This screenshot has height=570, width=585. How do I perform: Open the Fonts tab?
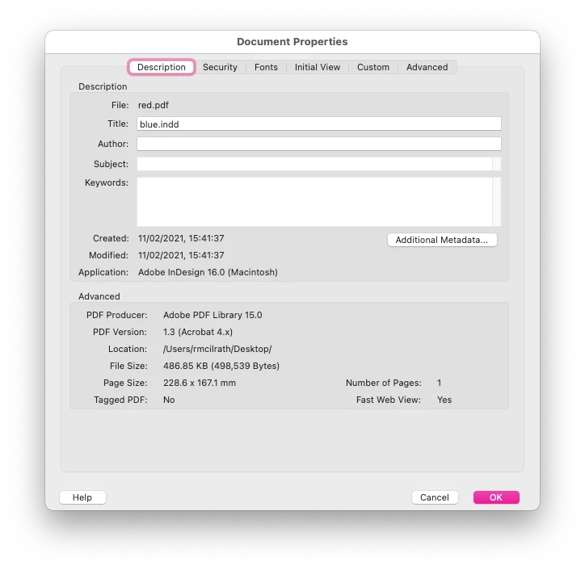click(266, 67)
